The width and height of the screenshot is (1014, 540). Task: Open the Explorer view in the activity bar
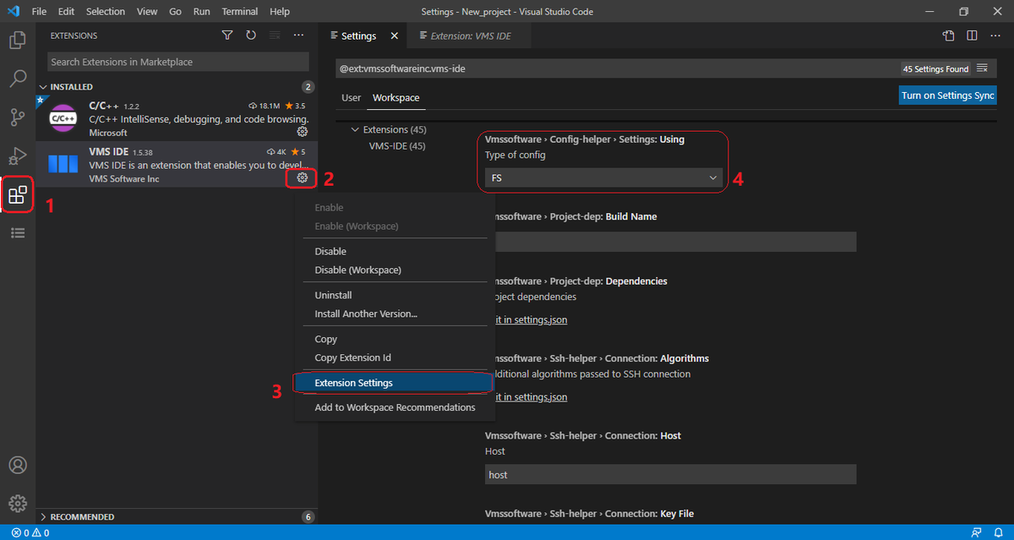[x=18, y=39]
